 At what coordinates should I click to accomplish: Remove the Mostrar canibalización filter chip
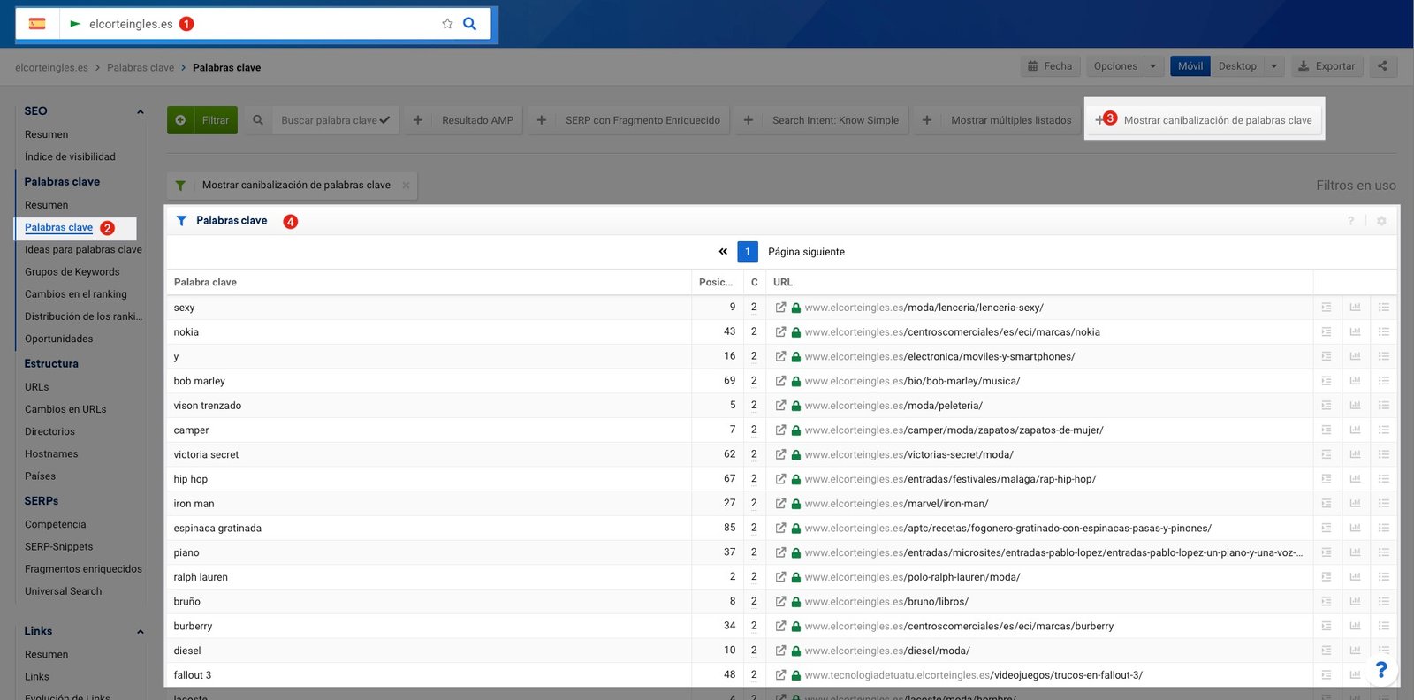tap(406, 186)
